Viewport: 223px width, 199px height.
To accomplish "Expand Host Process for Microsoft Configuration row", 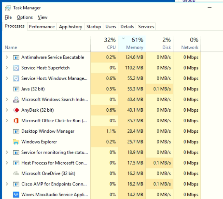I will (7, 163).
